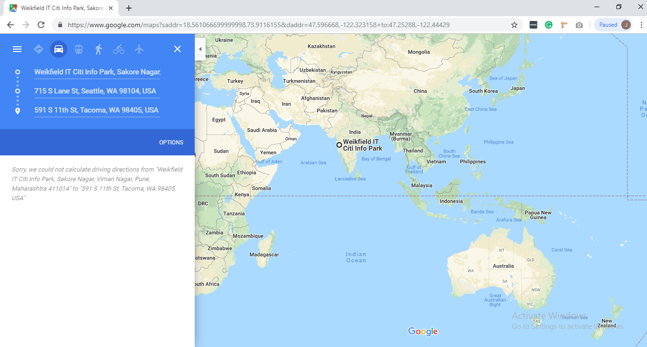Click the browser Forward arrow
Screen dimensions: 647x347
26,25
